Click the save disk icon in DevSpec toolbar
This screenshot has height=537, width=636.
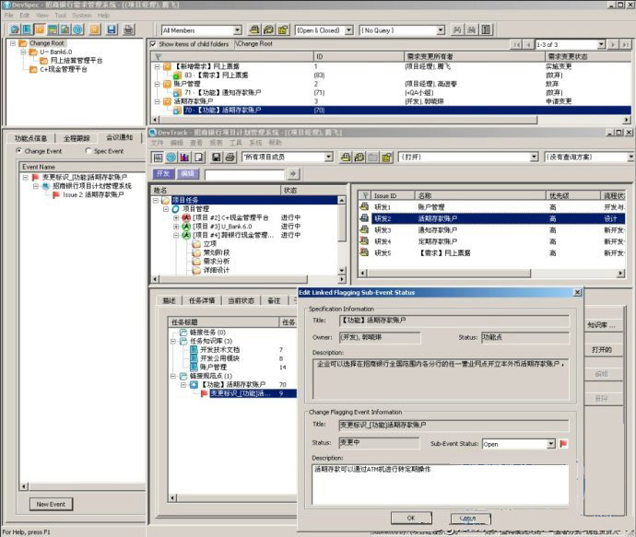(x=110, y=30)
